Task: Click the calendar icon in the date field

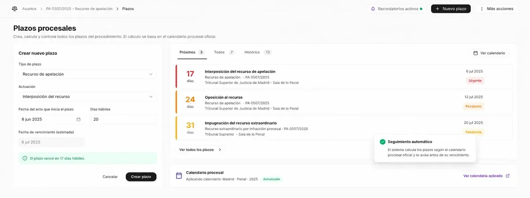Action: pyautogui.click(x=79, y=119)
